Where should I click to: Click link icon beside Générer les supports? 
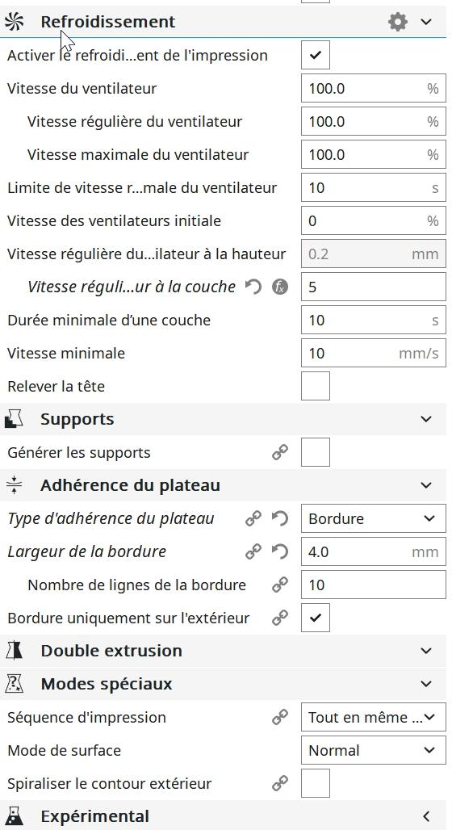(280, 453)
